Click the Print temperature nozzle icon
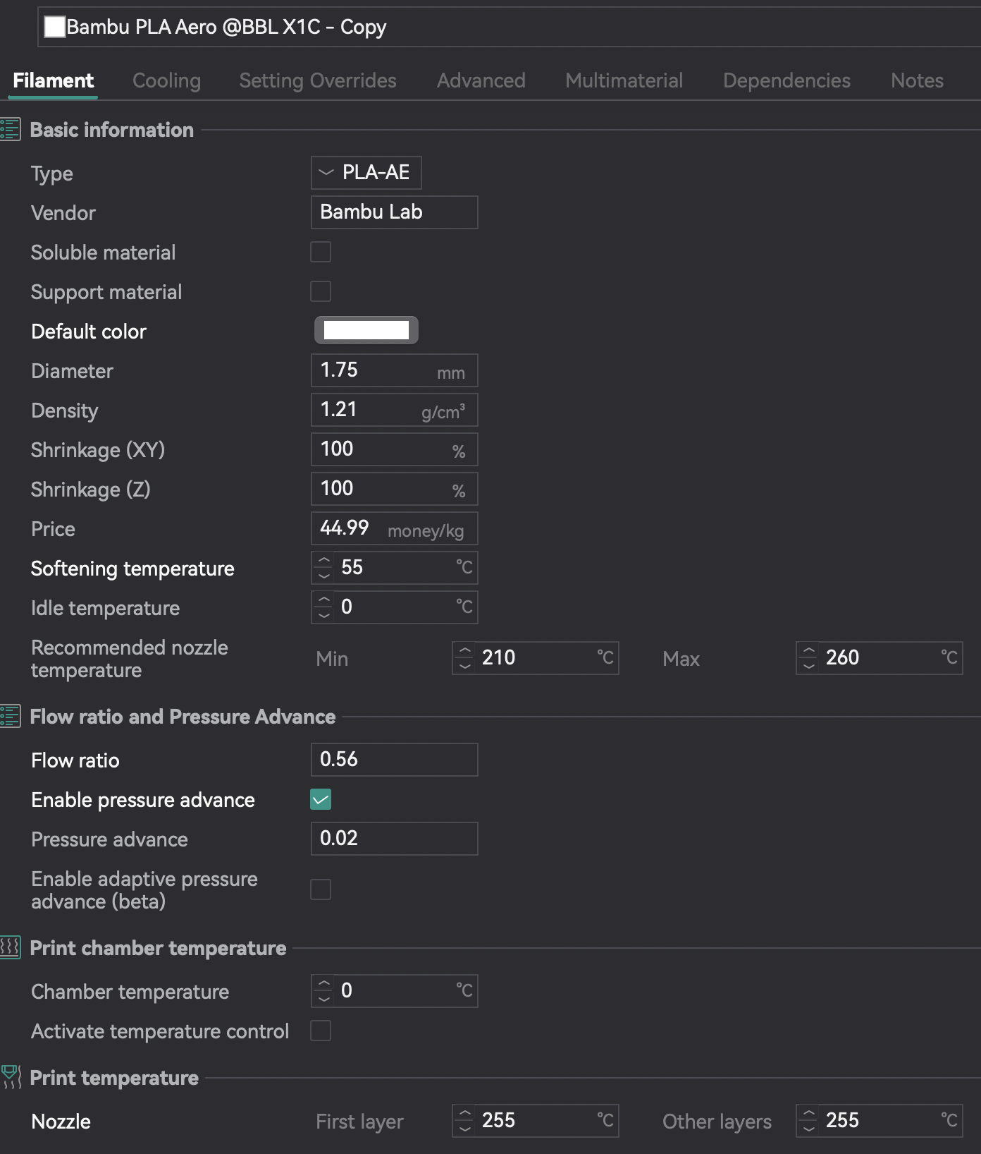This screenshot has height=1154, width=981. pyautogui.click(x=11, y=1077)
